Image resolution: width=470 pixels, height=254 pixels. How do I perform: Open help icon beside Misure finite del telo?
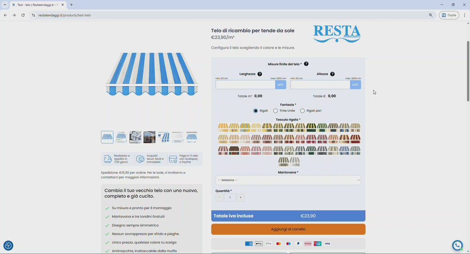pos(306,64)
